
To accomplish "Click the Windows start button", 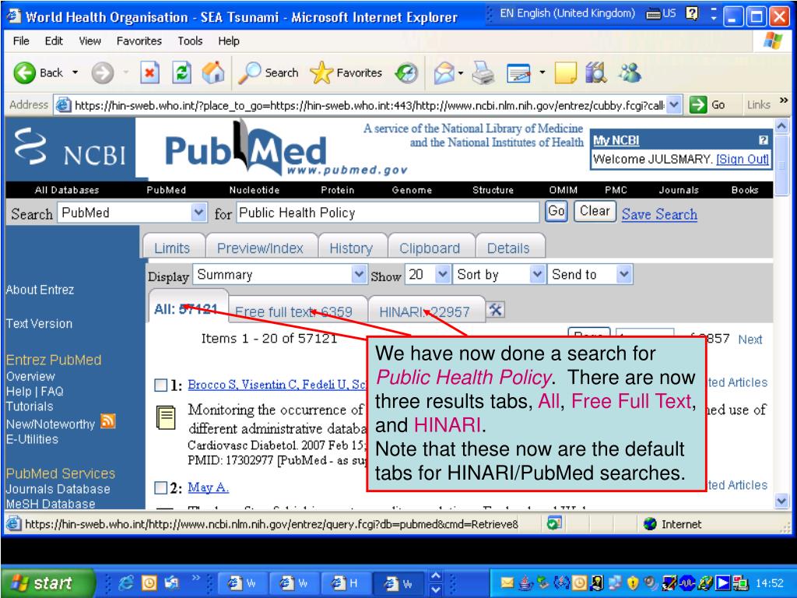I will pos(47,582).
